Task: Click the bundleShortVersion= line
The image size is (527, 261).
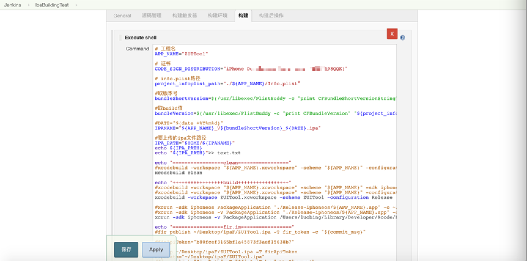Action: tap(275, 98)
